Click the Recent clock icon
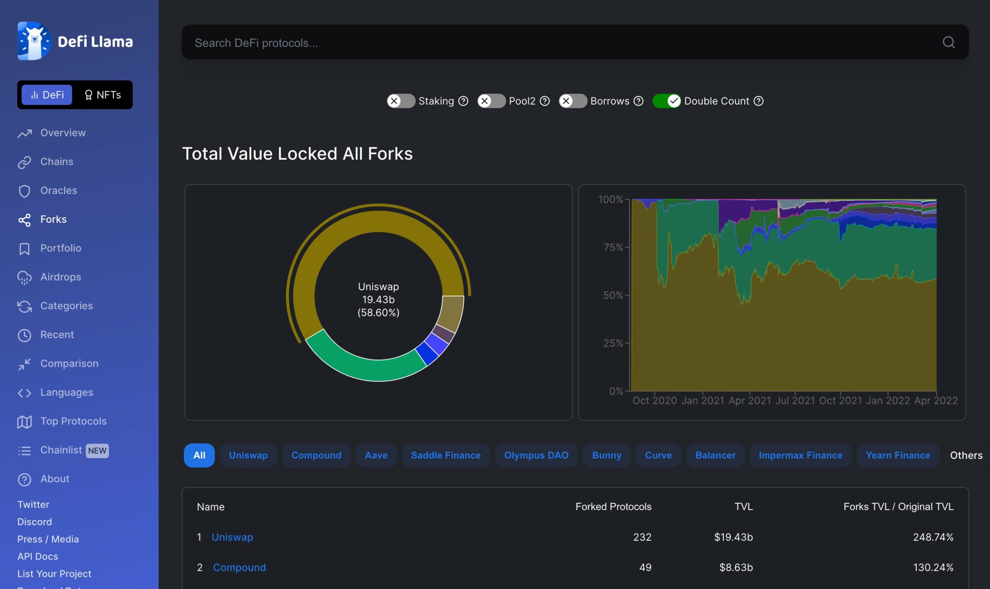This screenshot has height=589, width=990. pyautogui.click(x=25, y=335)
